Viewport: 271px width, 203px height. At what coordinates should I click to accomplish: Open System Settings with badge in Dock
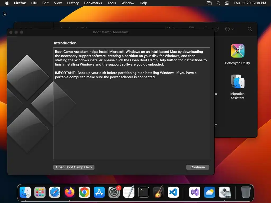pyautogui.click(x=114, y=192)
